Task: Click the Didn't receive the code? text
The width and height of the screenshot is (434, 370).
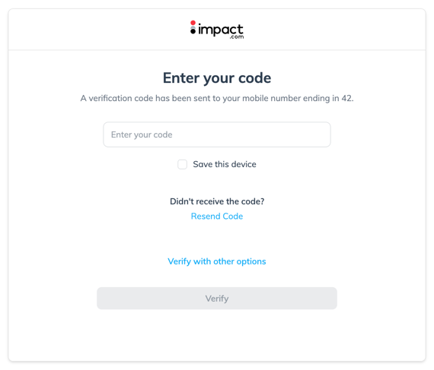Action: point(217,201)
